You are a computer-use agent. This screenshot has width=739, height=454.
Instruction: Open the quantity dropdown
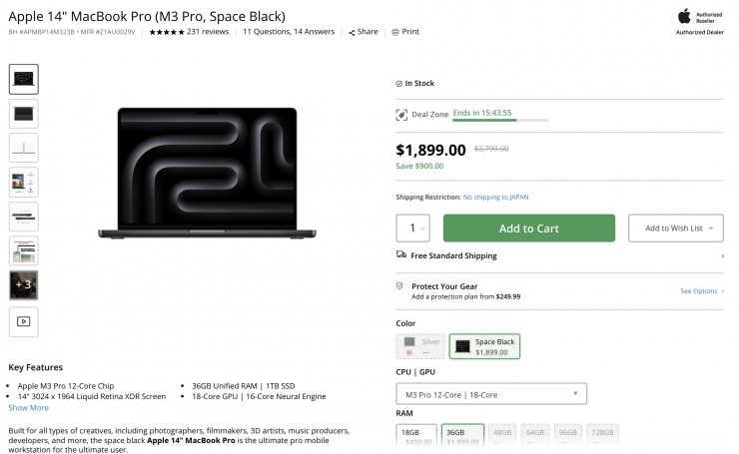click(413, 228)
